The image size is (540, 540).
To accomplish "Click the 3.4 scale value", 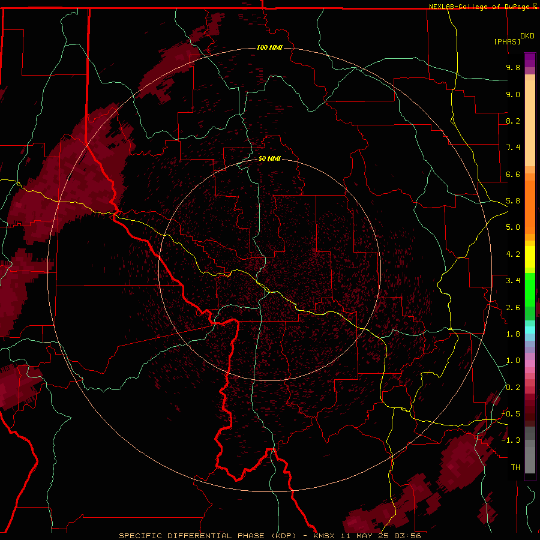I will click(513, 281).
